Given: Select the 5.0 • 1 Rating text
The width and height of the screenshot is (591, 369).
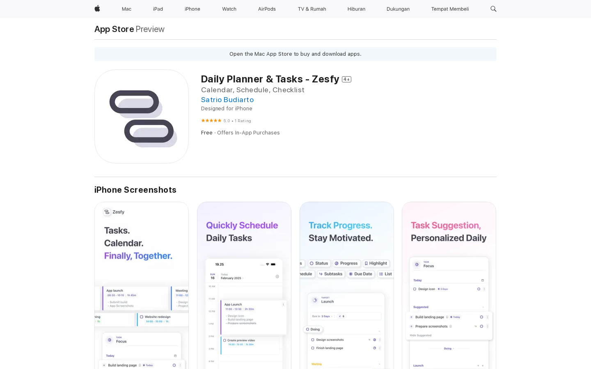Looking at the screenshot, I should [x=237, y=121].
